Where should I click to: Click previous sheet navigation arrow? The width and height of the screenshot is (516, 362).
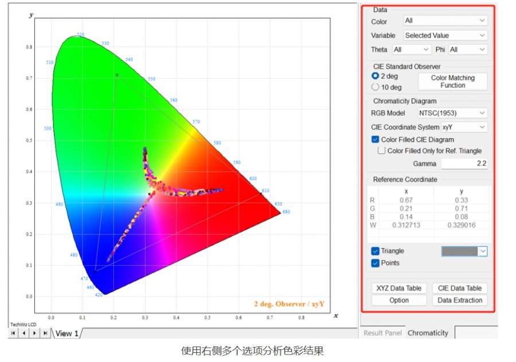24,333
